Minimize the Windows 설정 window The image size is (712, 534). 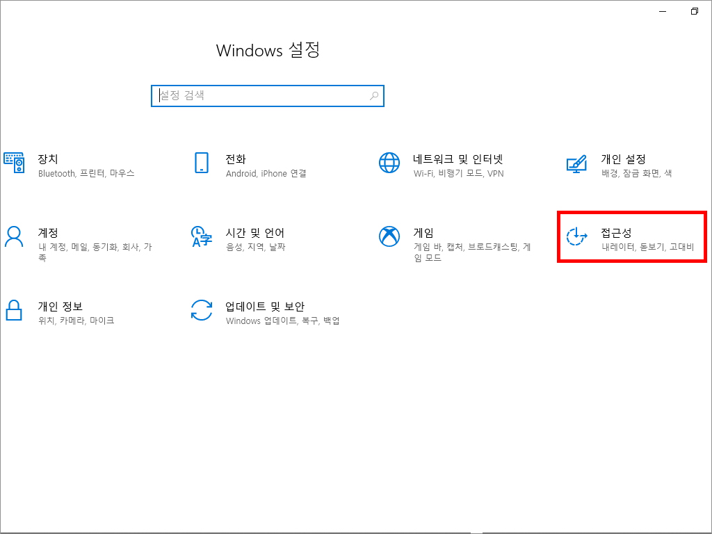tap(663, 11)
